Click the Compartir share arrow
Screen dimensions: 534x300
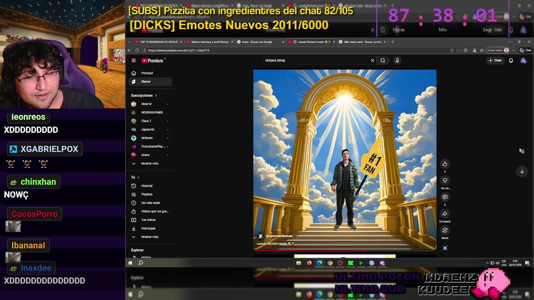pyautogui.click(x=445, y=214)
